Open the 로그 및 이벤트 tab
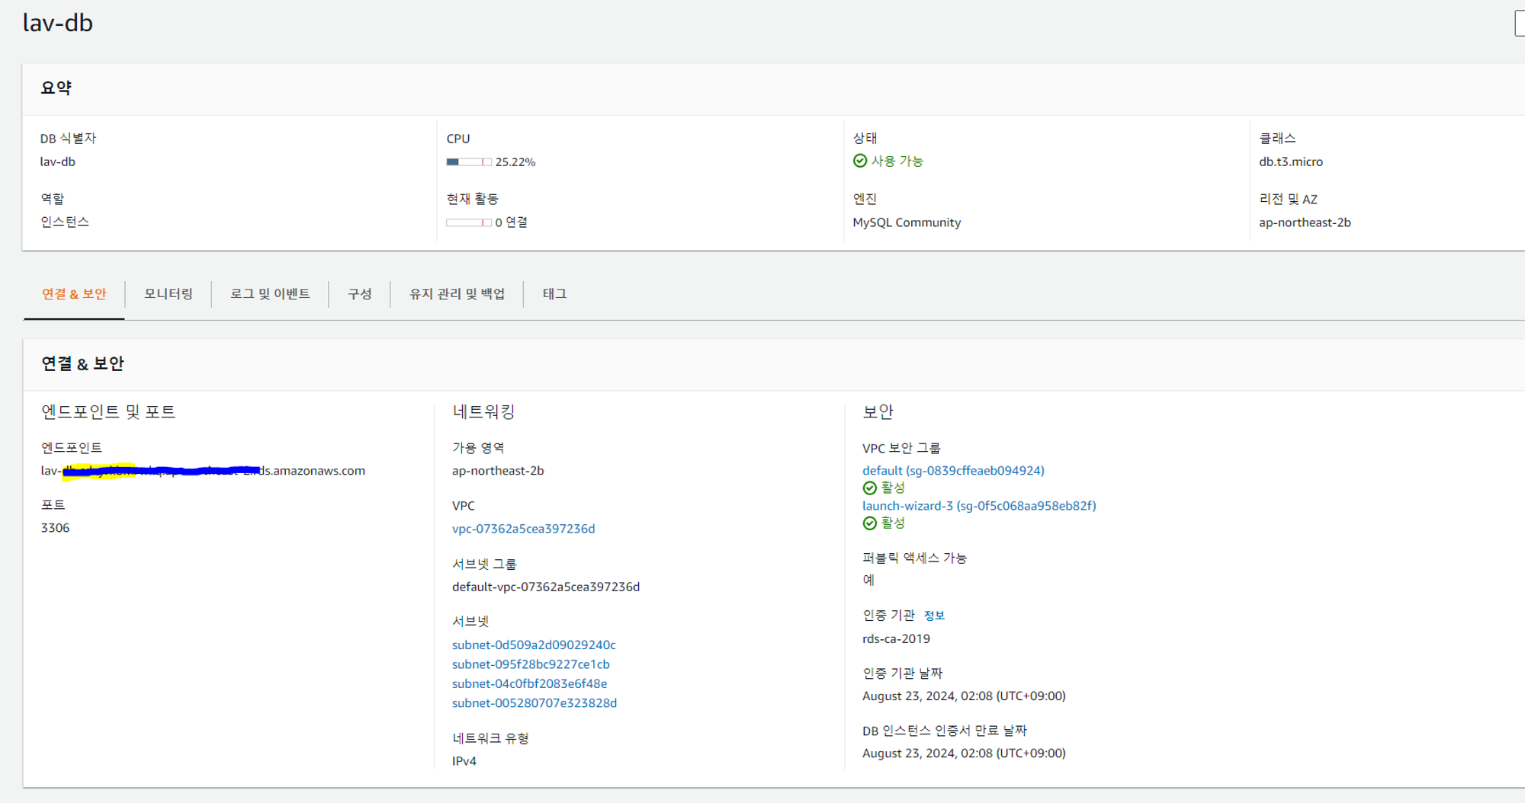The width and height of the screenshot is (1525, 803). point(270,294)
